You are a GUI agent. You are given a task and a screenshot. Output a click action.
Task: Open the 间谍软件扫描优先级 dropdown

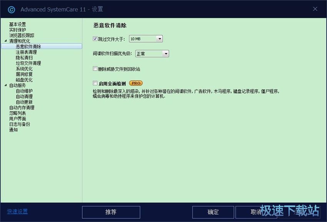(x=152, y=54)
